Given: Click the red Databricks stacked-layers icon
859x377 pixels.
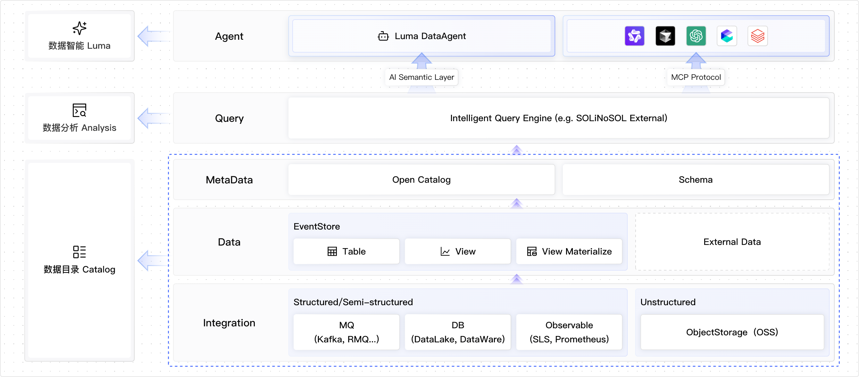Looking at the screenshot, I should pyautogui.click(x=757, y=36).
